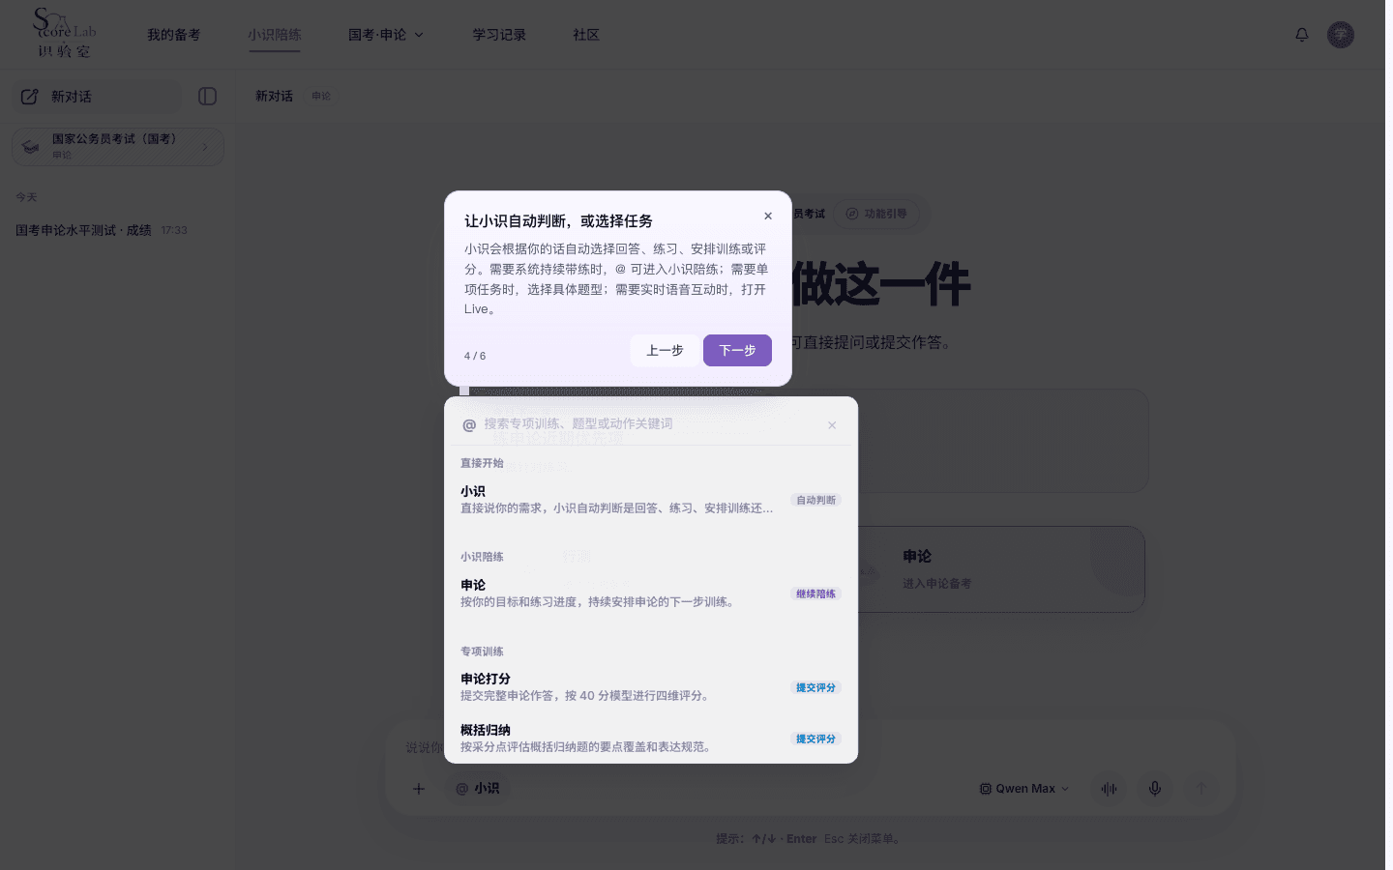This screenshot has width=1393, height=870.
Task: Click the 下一步 button
Action: pyautogui.click(x=737, y=351)
